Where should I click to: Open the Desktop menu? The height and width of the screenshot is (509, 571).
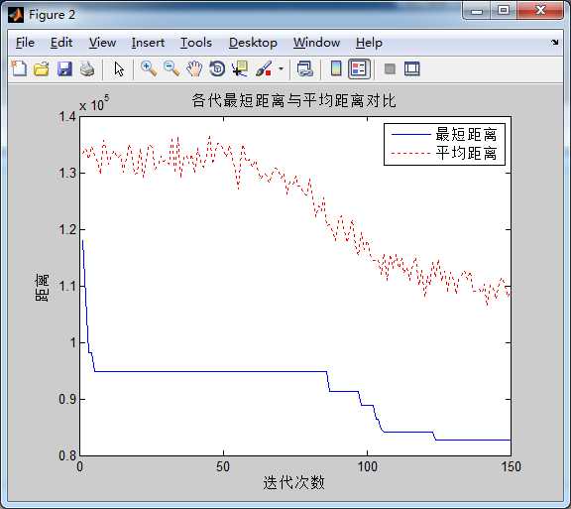tap(253, 43)
